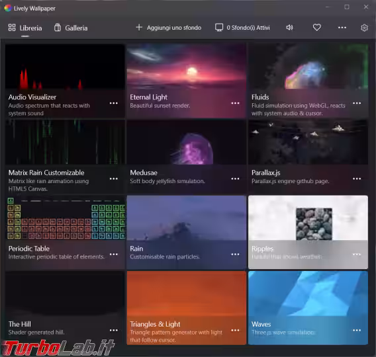
Task: Open the heart favorites icon
Action: (317, 28)
